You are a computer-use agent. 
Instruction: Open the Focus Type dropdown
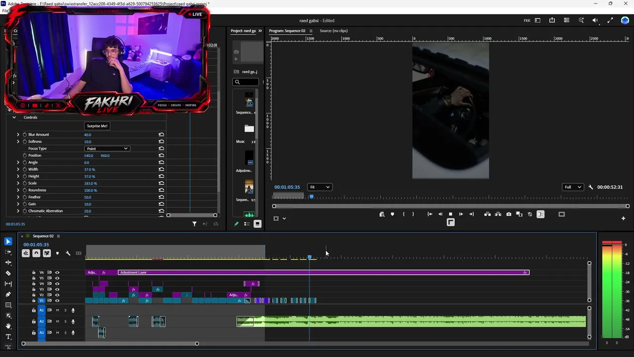(106, 149)
